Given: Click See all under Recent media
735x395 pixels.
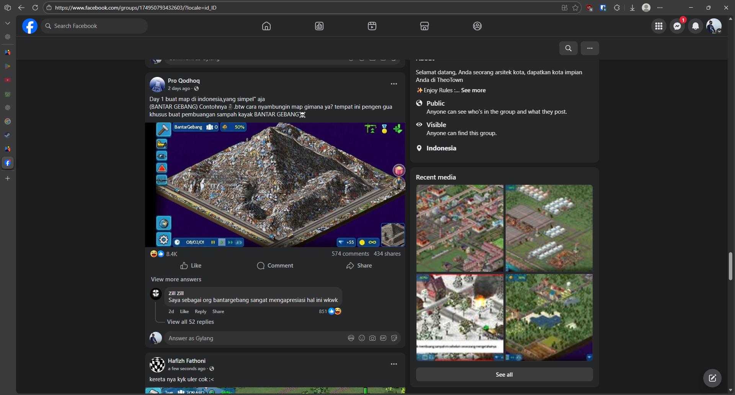Looking at the screenshot, I should tap(504, 375).
